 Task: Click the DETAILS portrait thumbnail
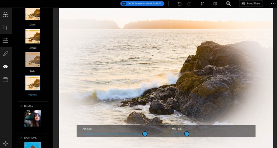(x=33, y=119)
